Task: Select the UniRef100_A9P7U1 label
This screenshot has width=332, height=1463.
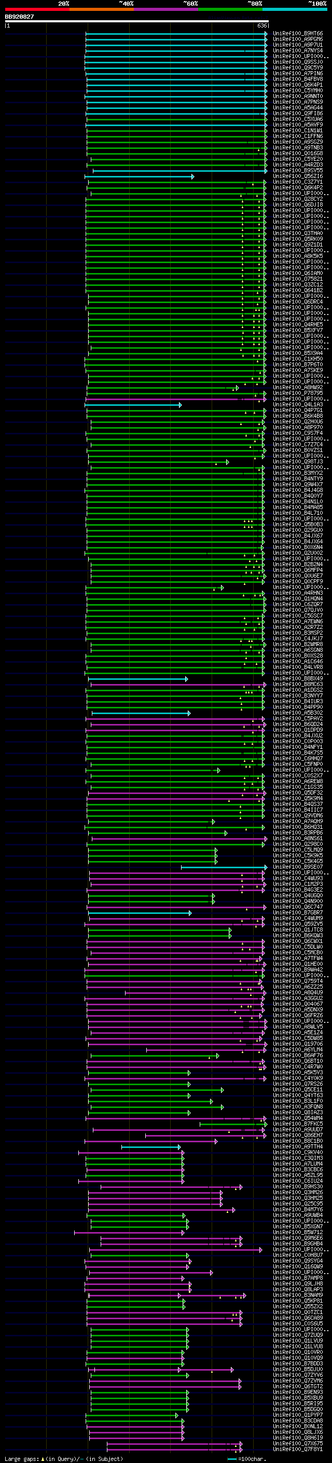Action: click(297, 46)
